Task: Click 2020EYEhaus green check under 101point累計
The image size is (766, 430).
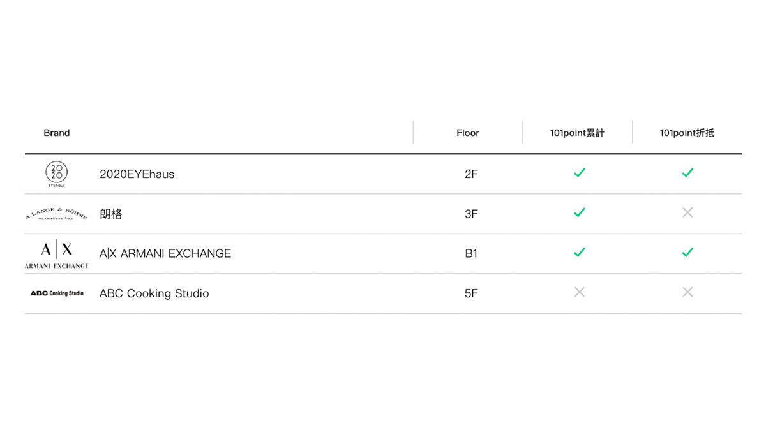Action: tap(580, 173)
